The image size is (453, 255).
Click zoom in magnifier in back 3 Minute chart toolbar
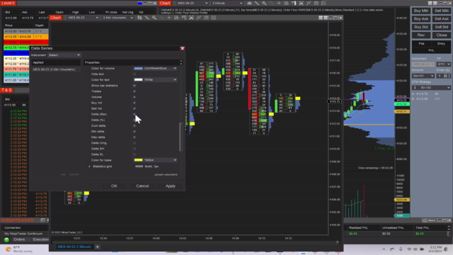click(x=264, y=3)
